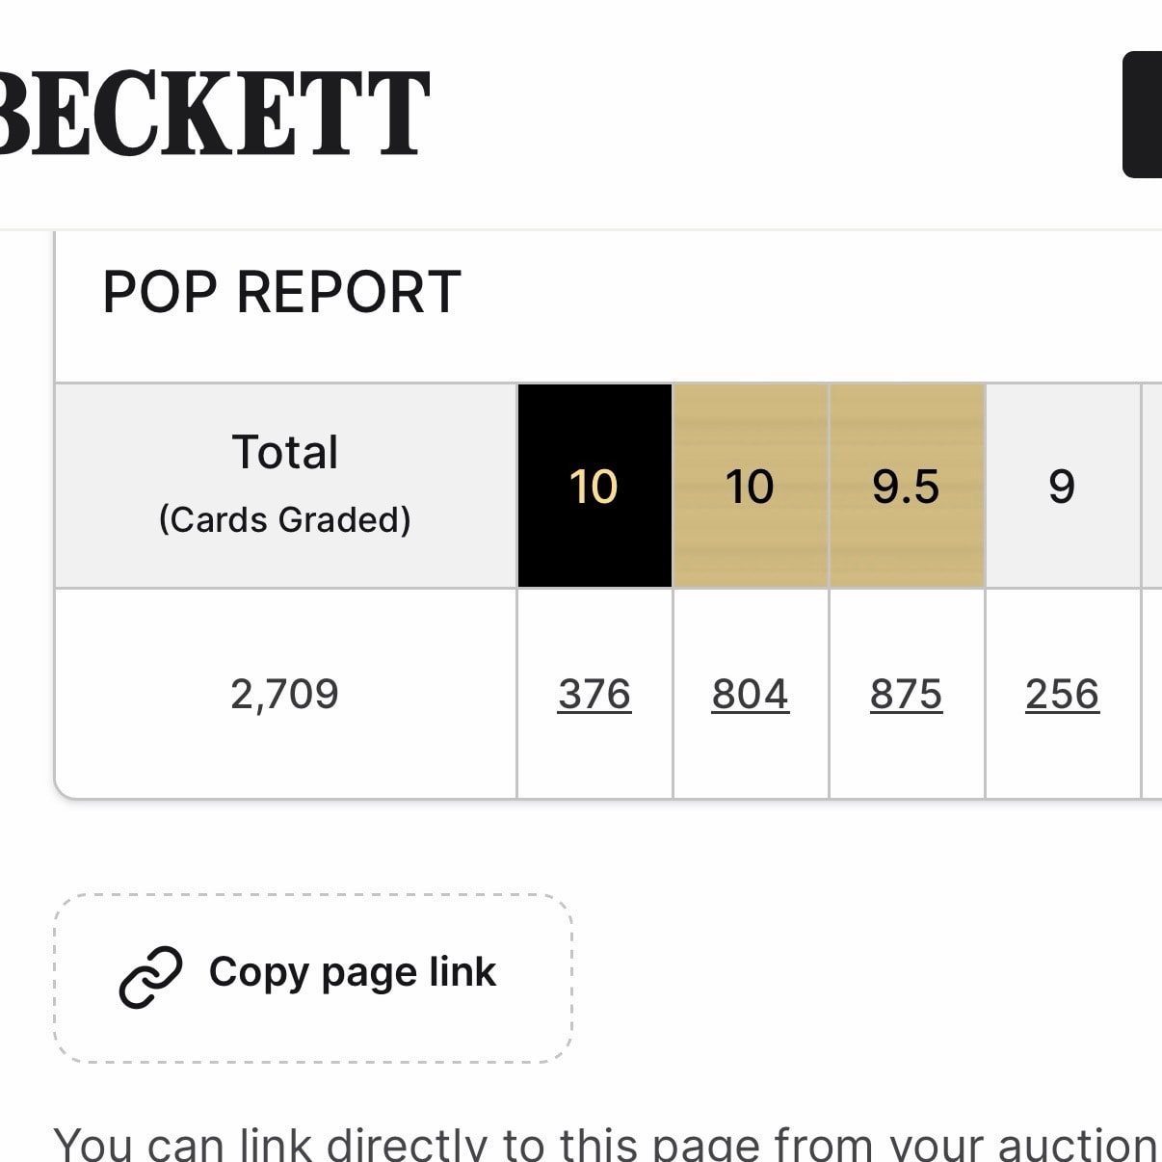
Task: Open the 376 count link
Action: [594, 694]
